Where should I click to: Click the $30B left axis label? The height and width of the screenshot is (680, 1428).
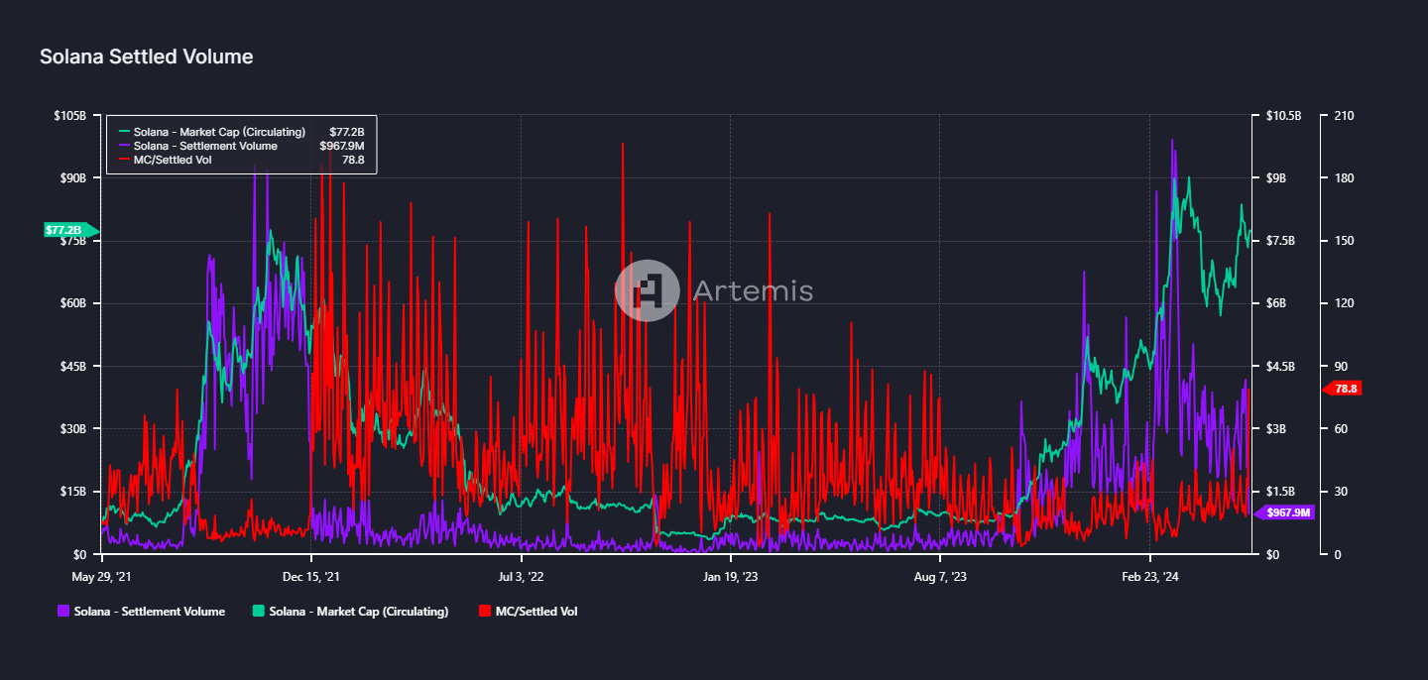(x=73, y=429)
